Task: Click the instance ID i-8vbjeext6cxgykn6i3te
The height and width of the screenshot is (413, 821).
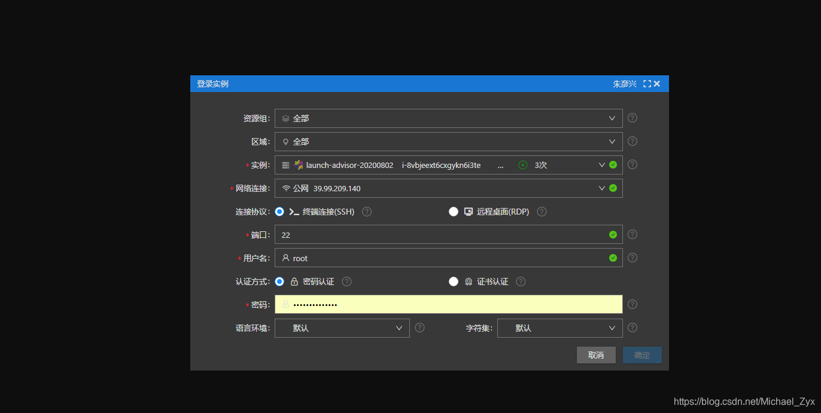Action: pyautogui.click(x=441, y=165)
